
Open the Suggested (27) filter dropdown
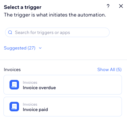tap(23, 48)
